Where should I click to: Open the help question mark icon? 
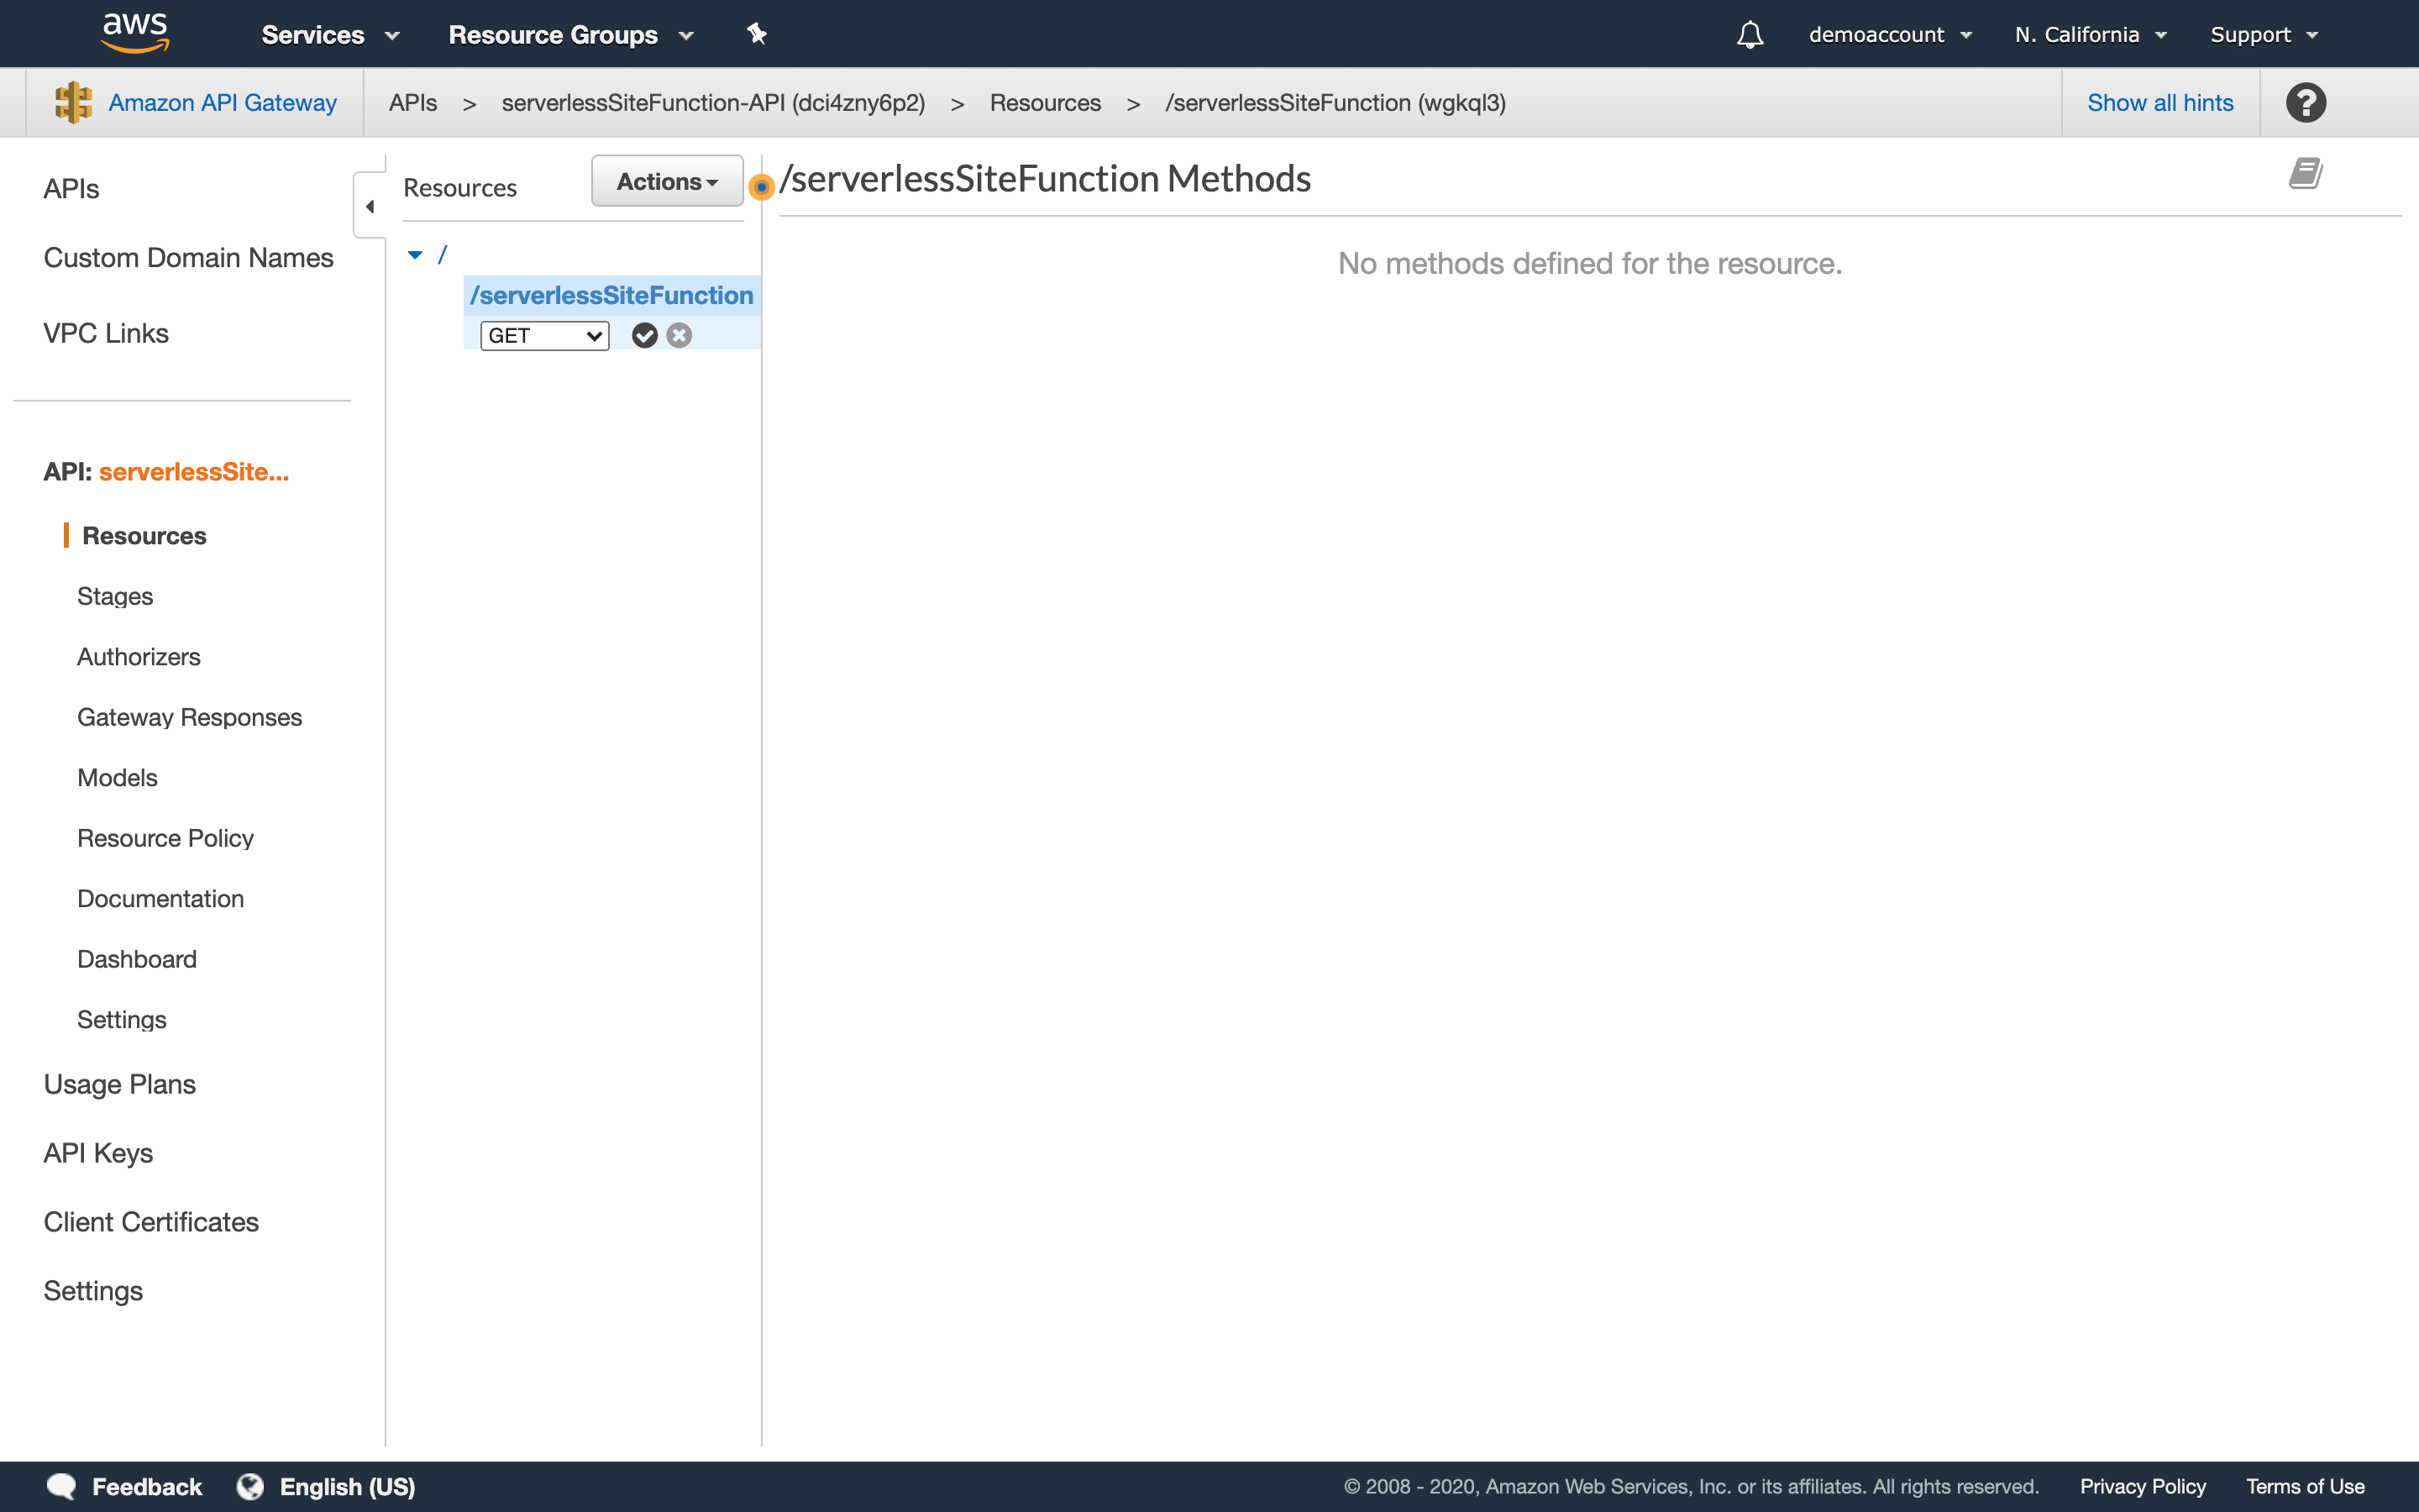(2305, 102)
